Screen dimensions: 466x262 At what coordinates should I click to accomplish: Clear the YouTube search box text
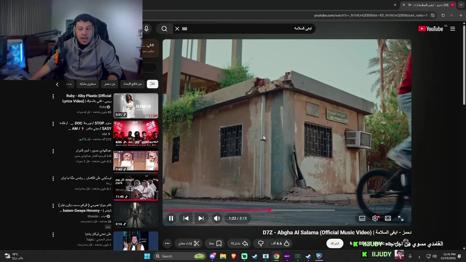[x=177, y=29]
